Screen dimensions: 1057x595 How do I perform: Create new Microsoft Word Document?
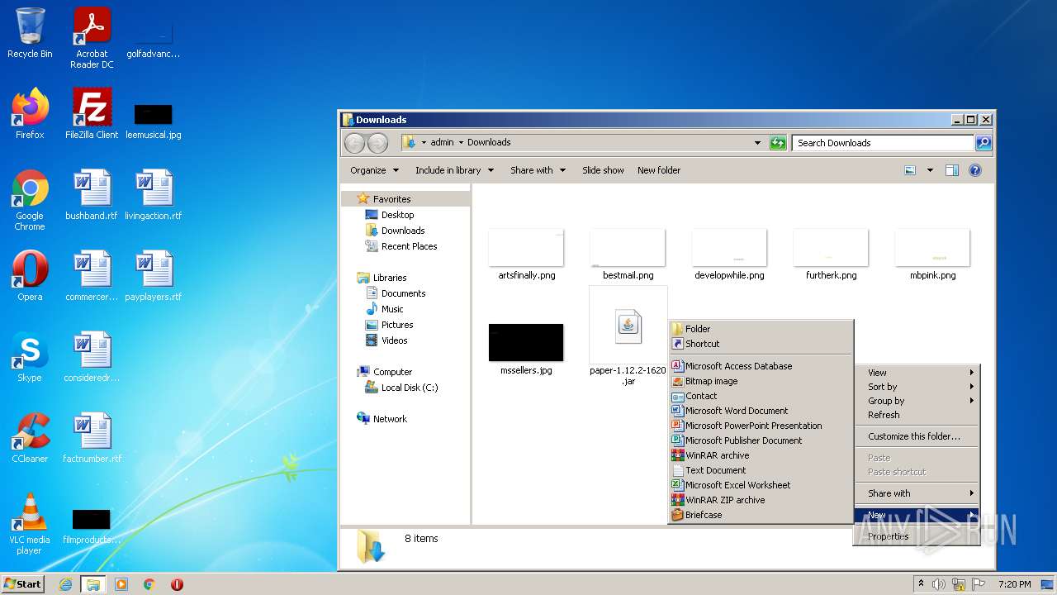tap(760, 411)
